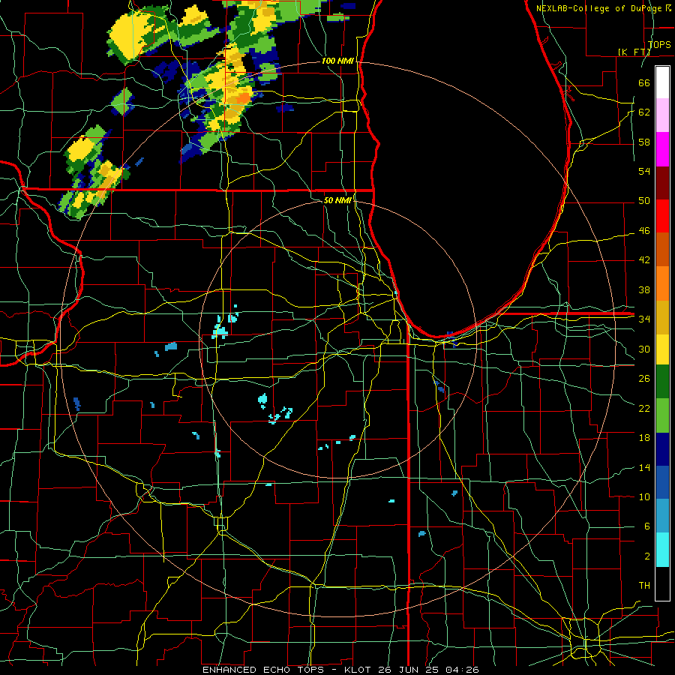Click the orange echo core in the northern storm
This screenshot has width=675, height=675.
click(x=243, y=98)
